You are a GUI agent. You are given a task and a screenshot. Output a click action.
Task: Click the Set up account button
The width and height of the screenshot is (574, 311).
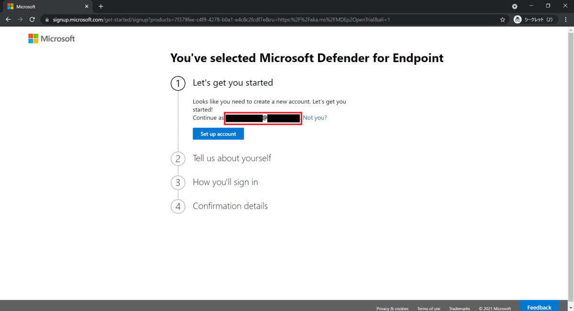218,134
